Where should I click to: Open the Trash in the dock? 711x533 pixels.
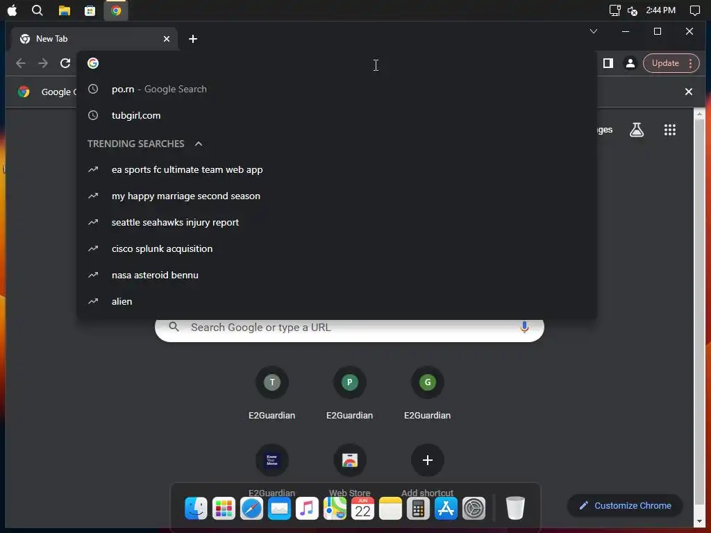515,509
